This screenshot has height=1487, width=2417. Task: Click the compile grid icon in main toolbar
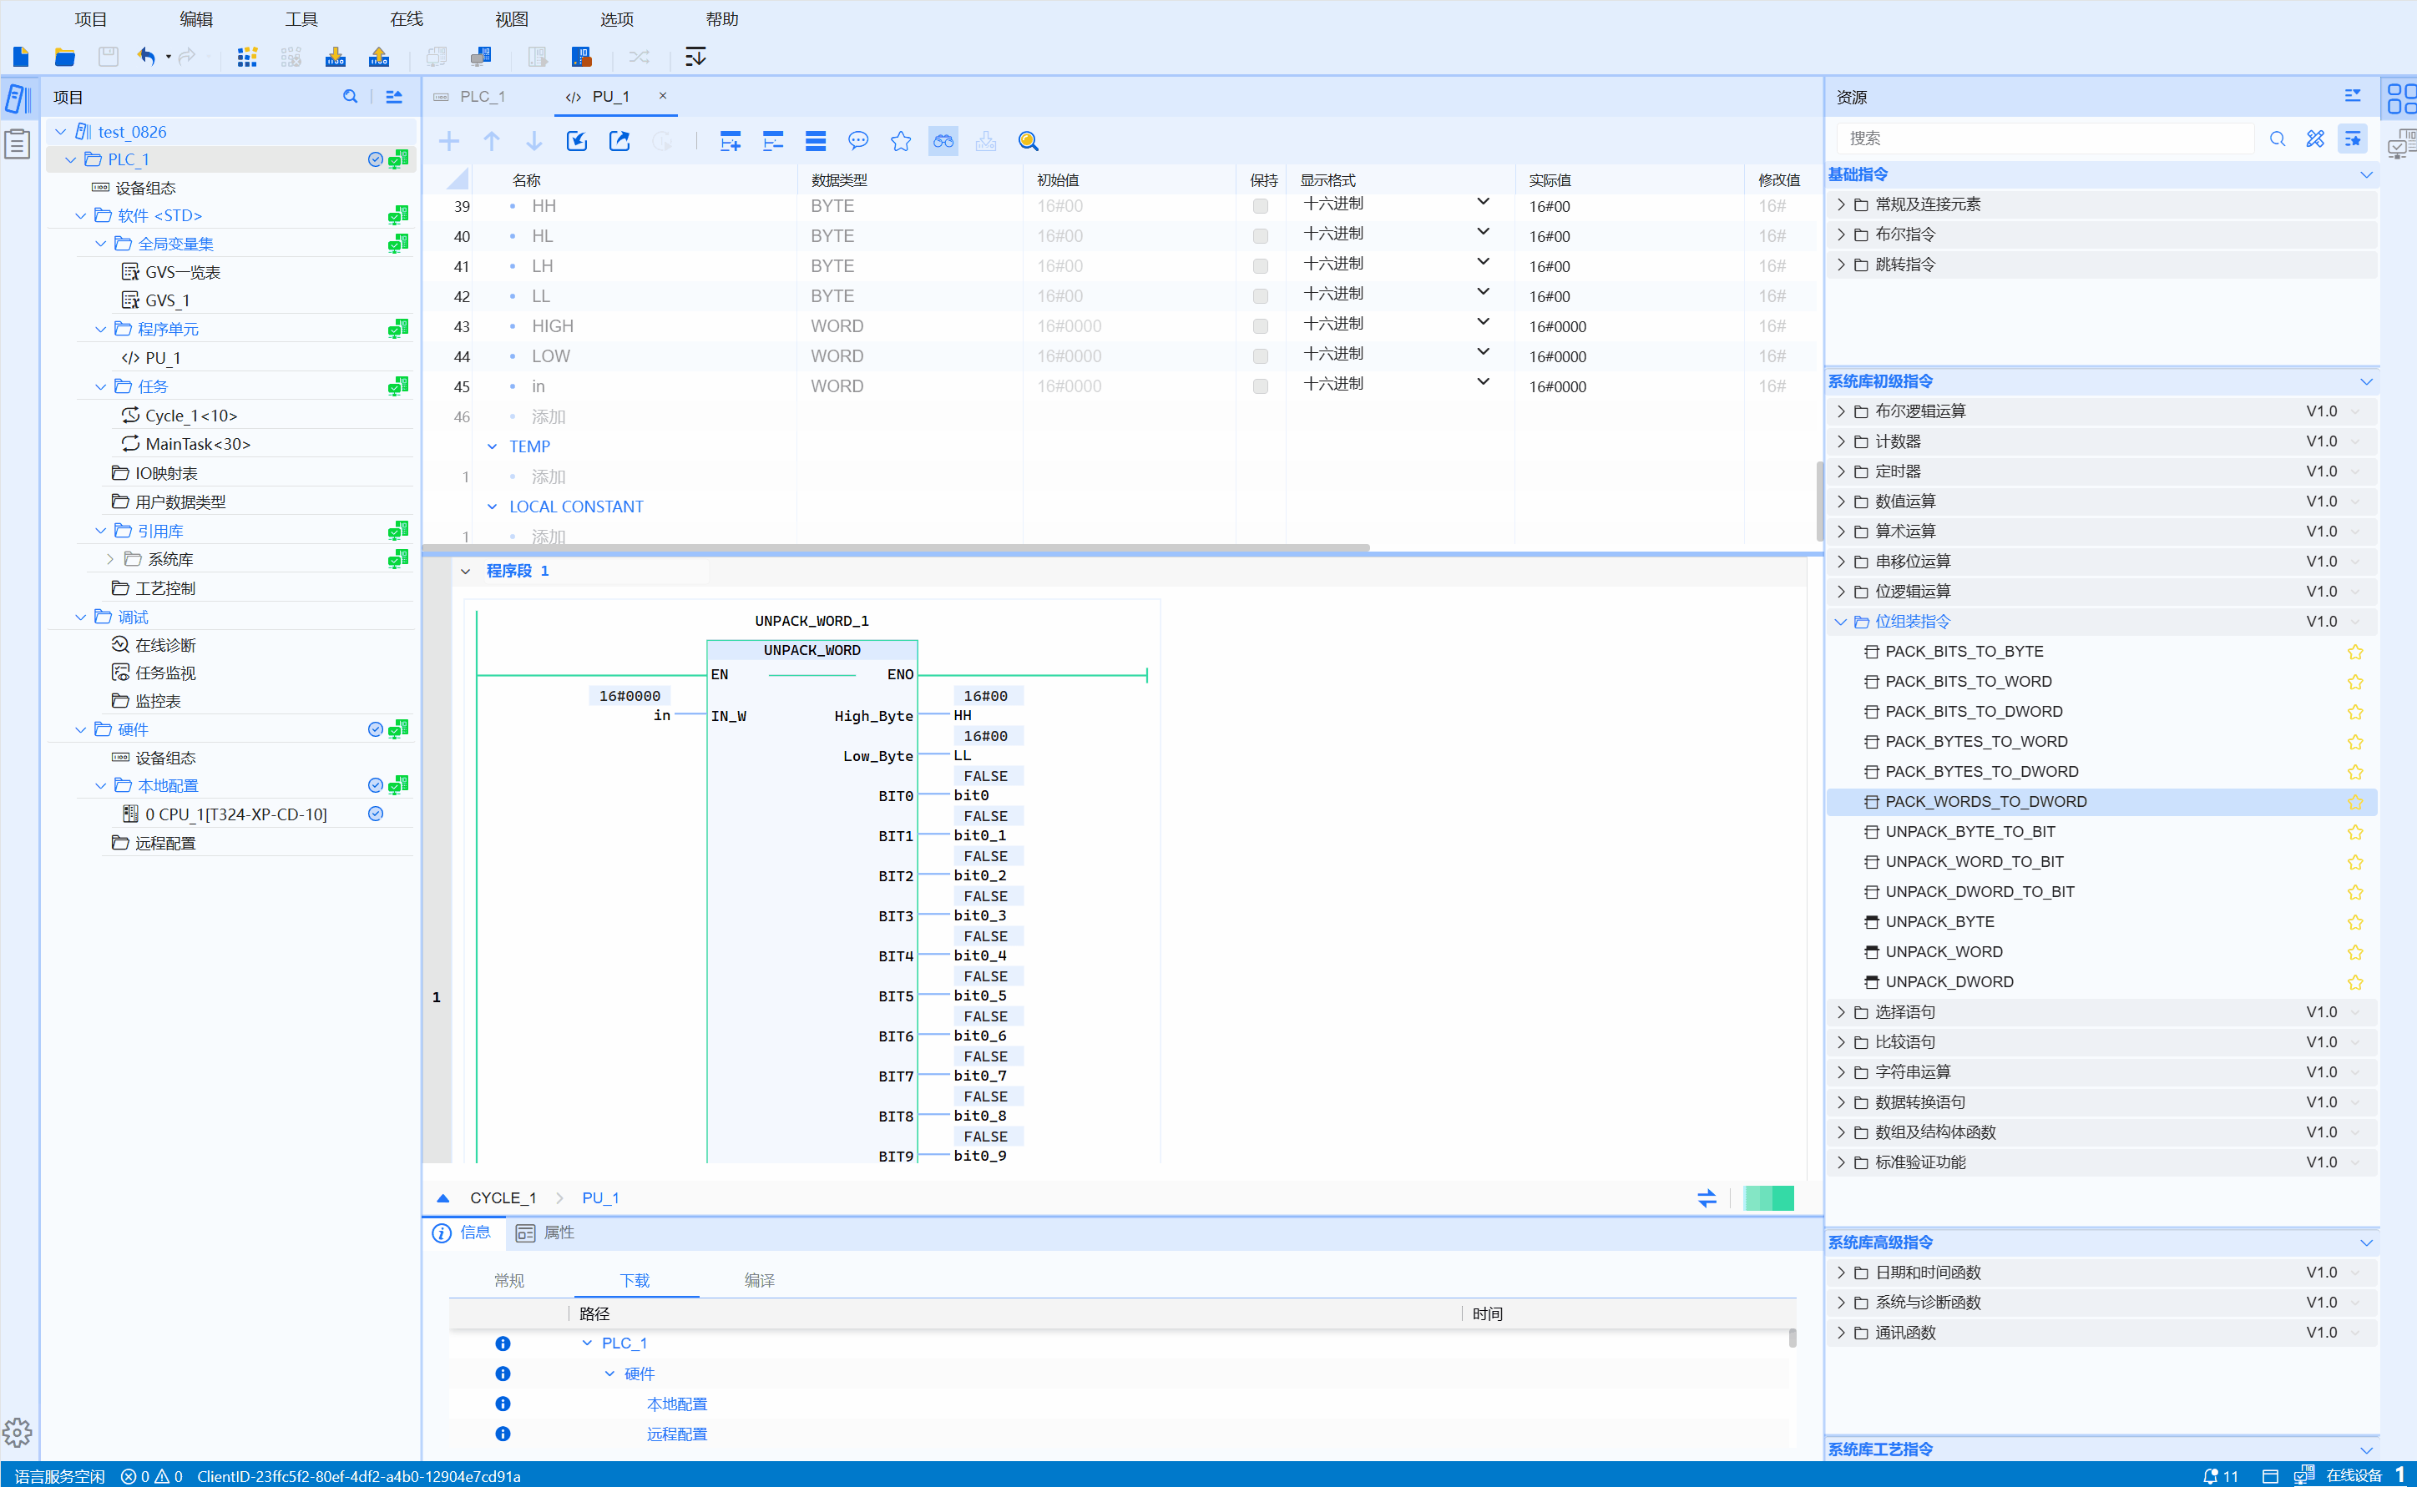tap(247, 57)
